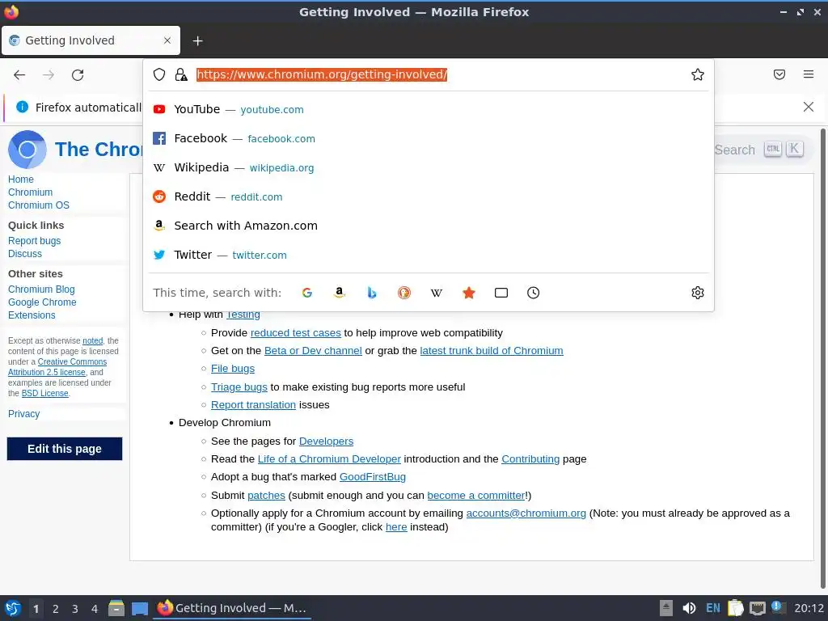Search with DuckDuckGo this time

(x=404, y=293)
